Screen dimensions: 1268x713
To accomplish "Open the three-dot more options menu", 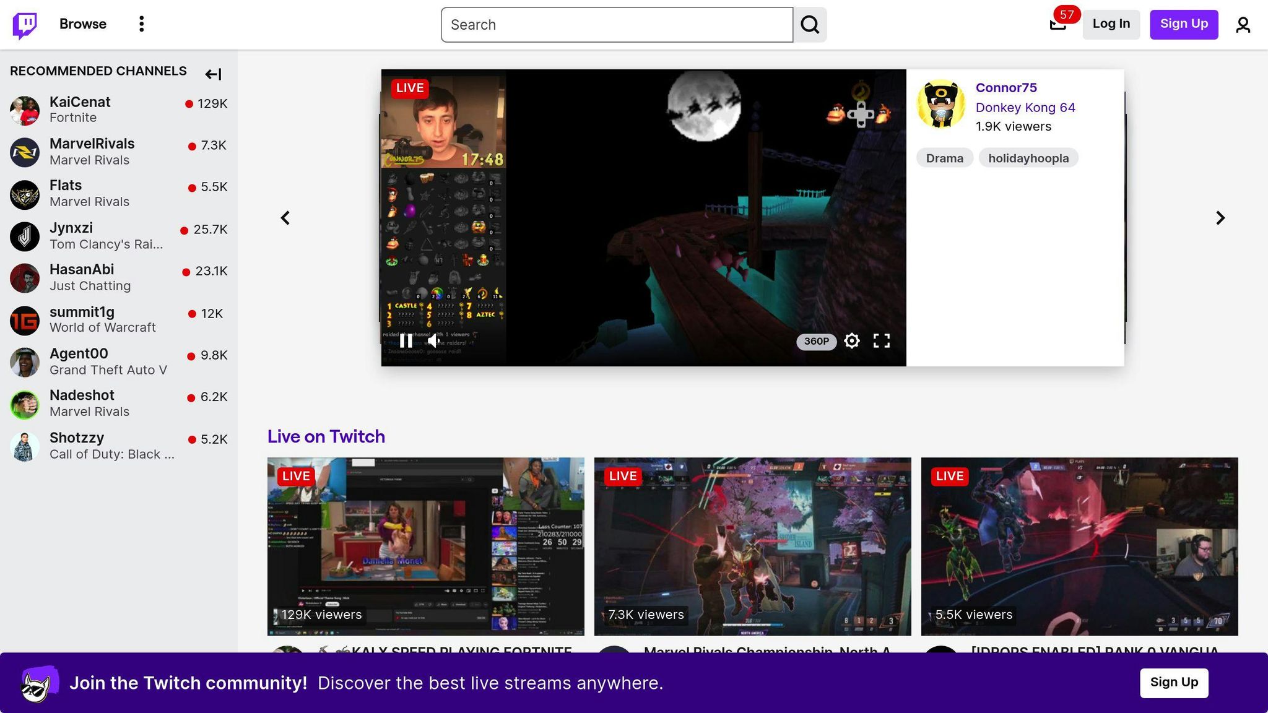I will click(x=142, y=24).
